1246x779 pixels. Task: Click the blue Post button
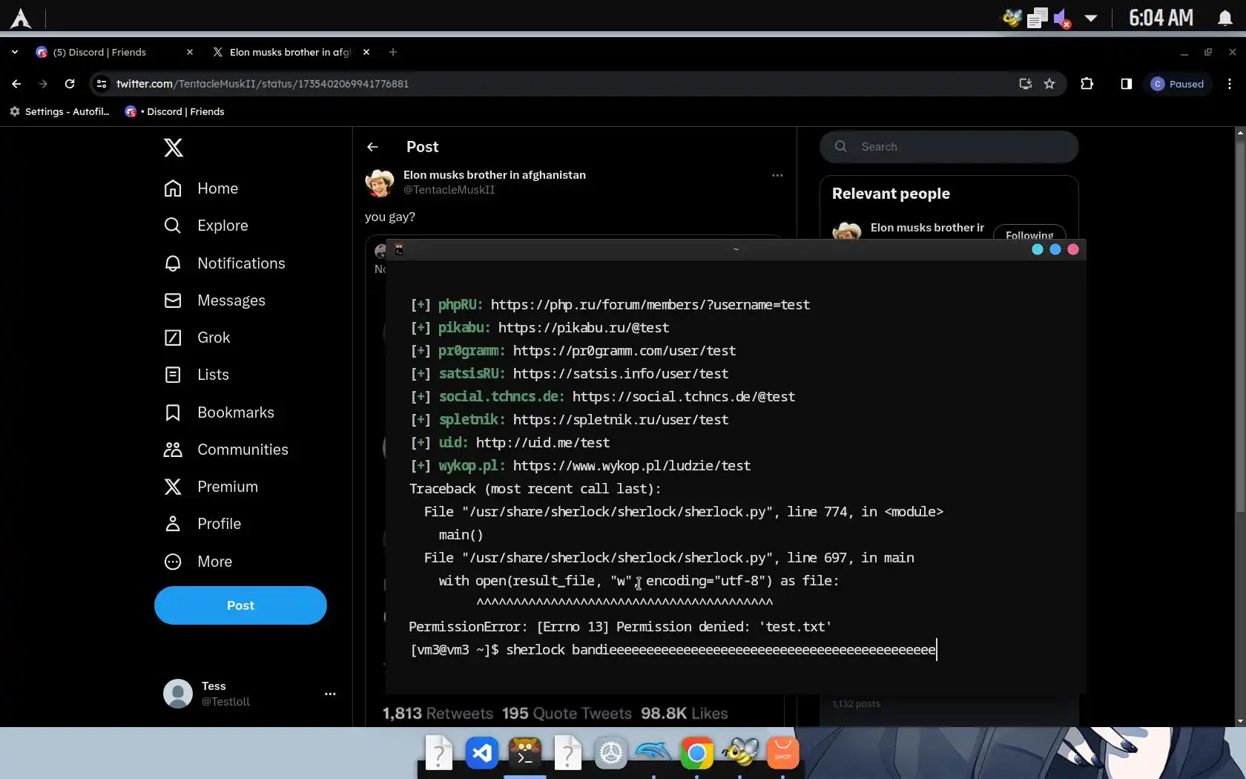(x=240, y=605)
